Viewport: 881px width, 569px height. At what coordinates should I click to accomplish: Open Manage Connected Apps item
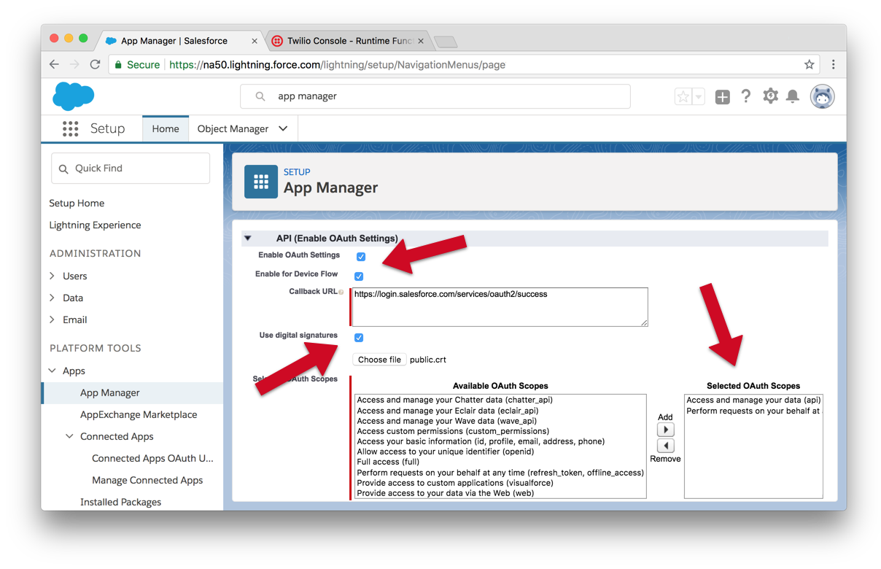point(147,480)
